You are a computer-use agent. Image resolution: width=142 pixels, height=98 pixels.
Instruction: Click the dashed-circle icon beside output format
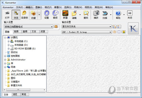pos(119,32)
